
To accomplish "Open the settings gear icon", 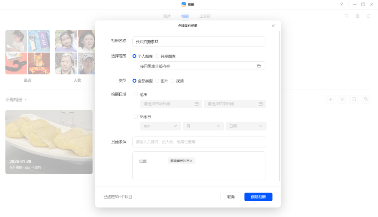I will coord(358,16).
